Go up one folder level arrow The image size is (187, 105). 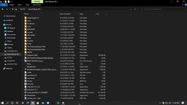tap(13, 9)
